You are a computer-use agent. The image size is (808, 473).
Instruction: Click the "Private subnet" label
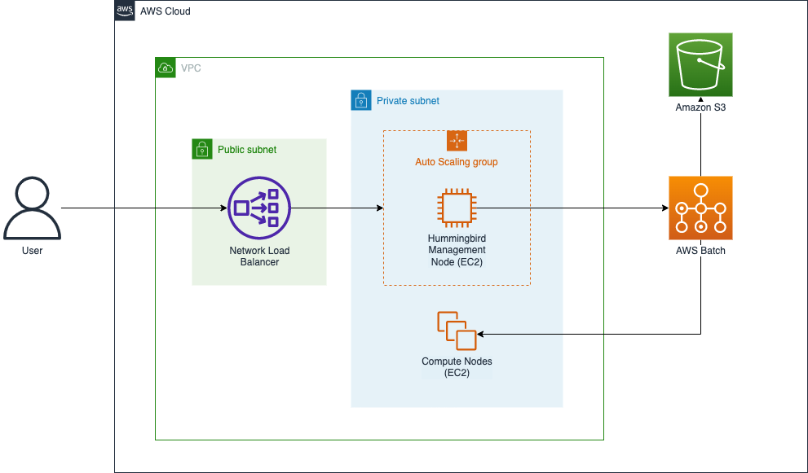pos(408,101)
